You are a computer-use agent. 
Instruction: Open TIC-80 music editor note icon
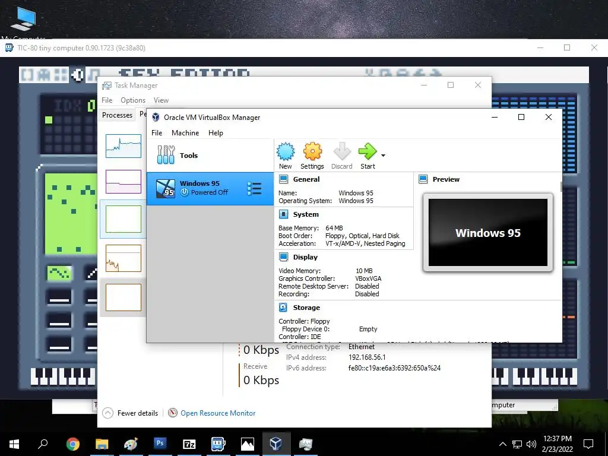[x=93, y=74]
